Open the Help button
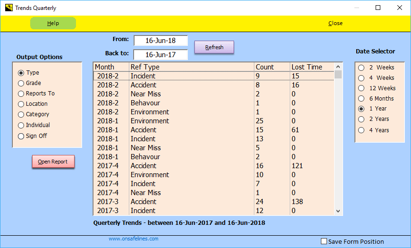This screenshot has width=411, height=248. (x=53, y=23)
